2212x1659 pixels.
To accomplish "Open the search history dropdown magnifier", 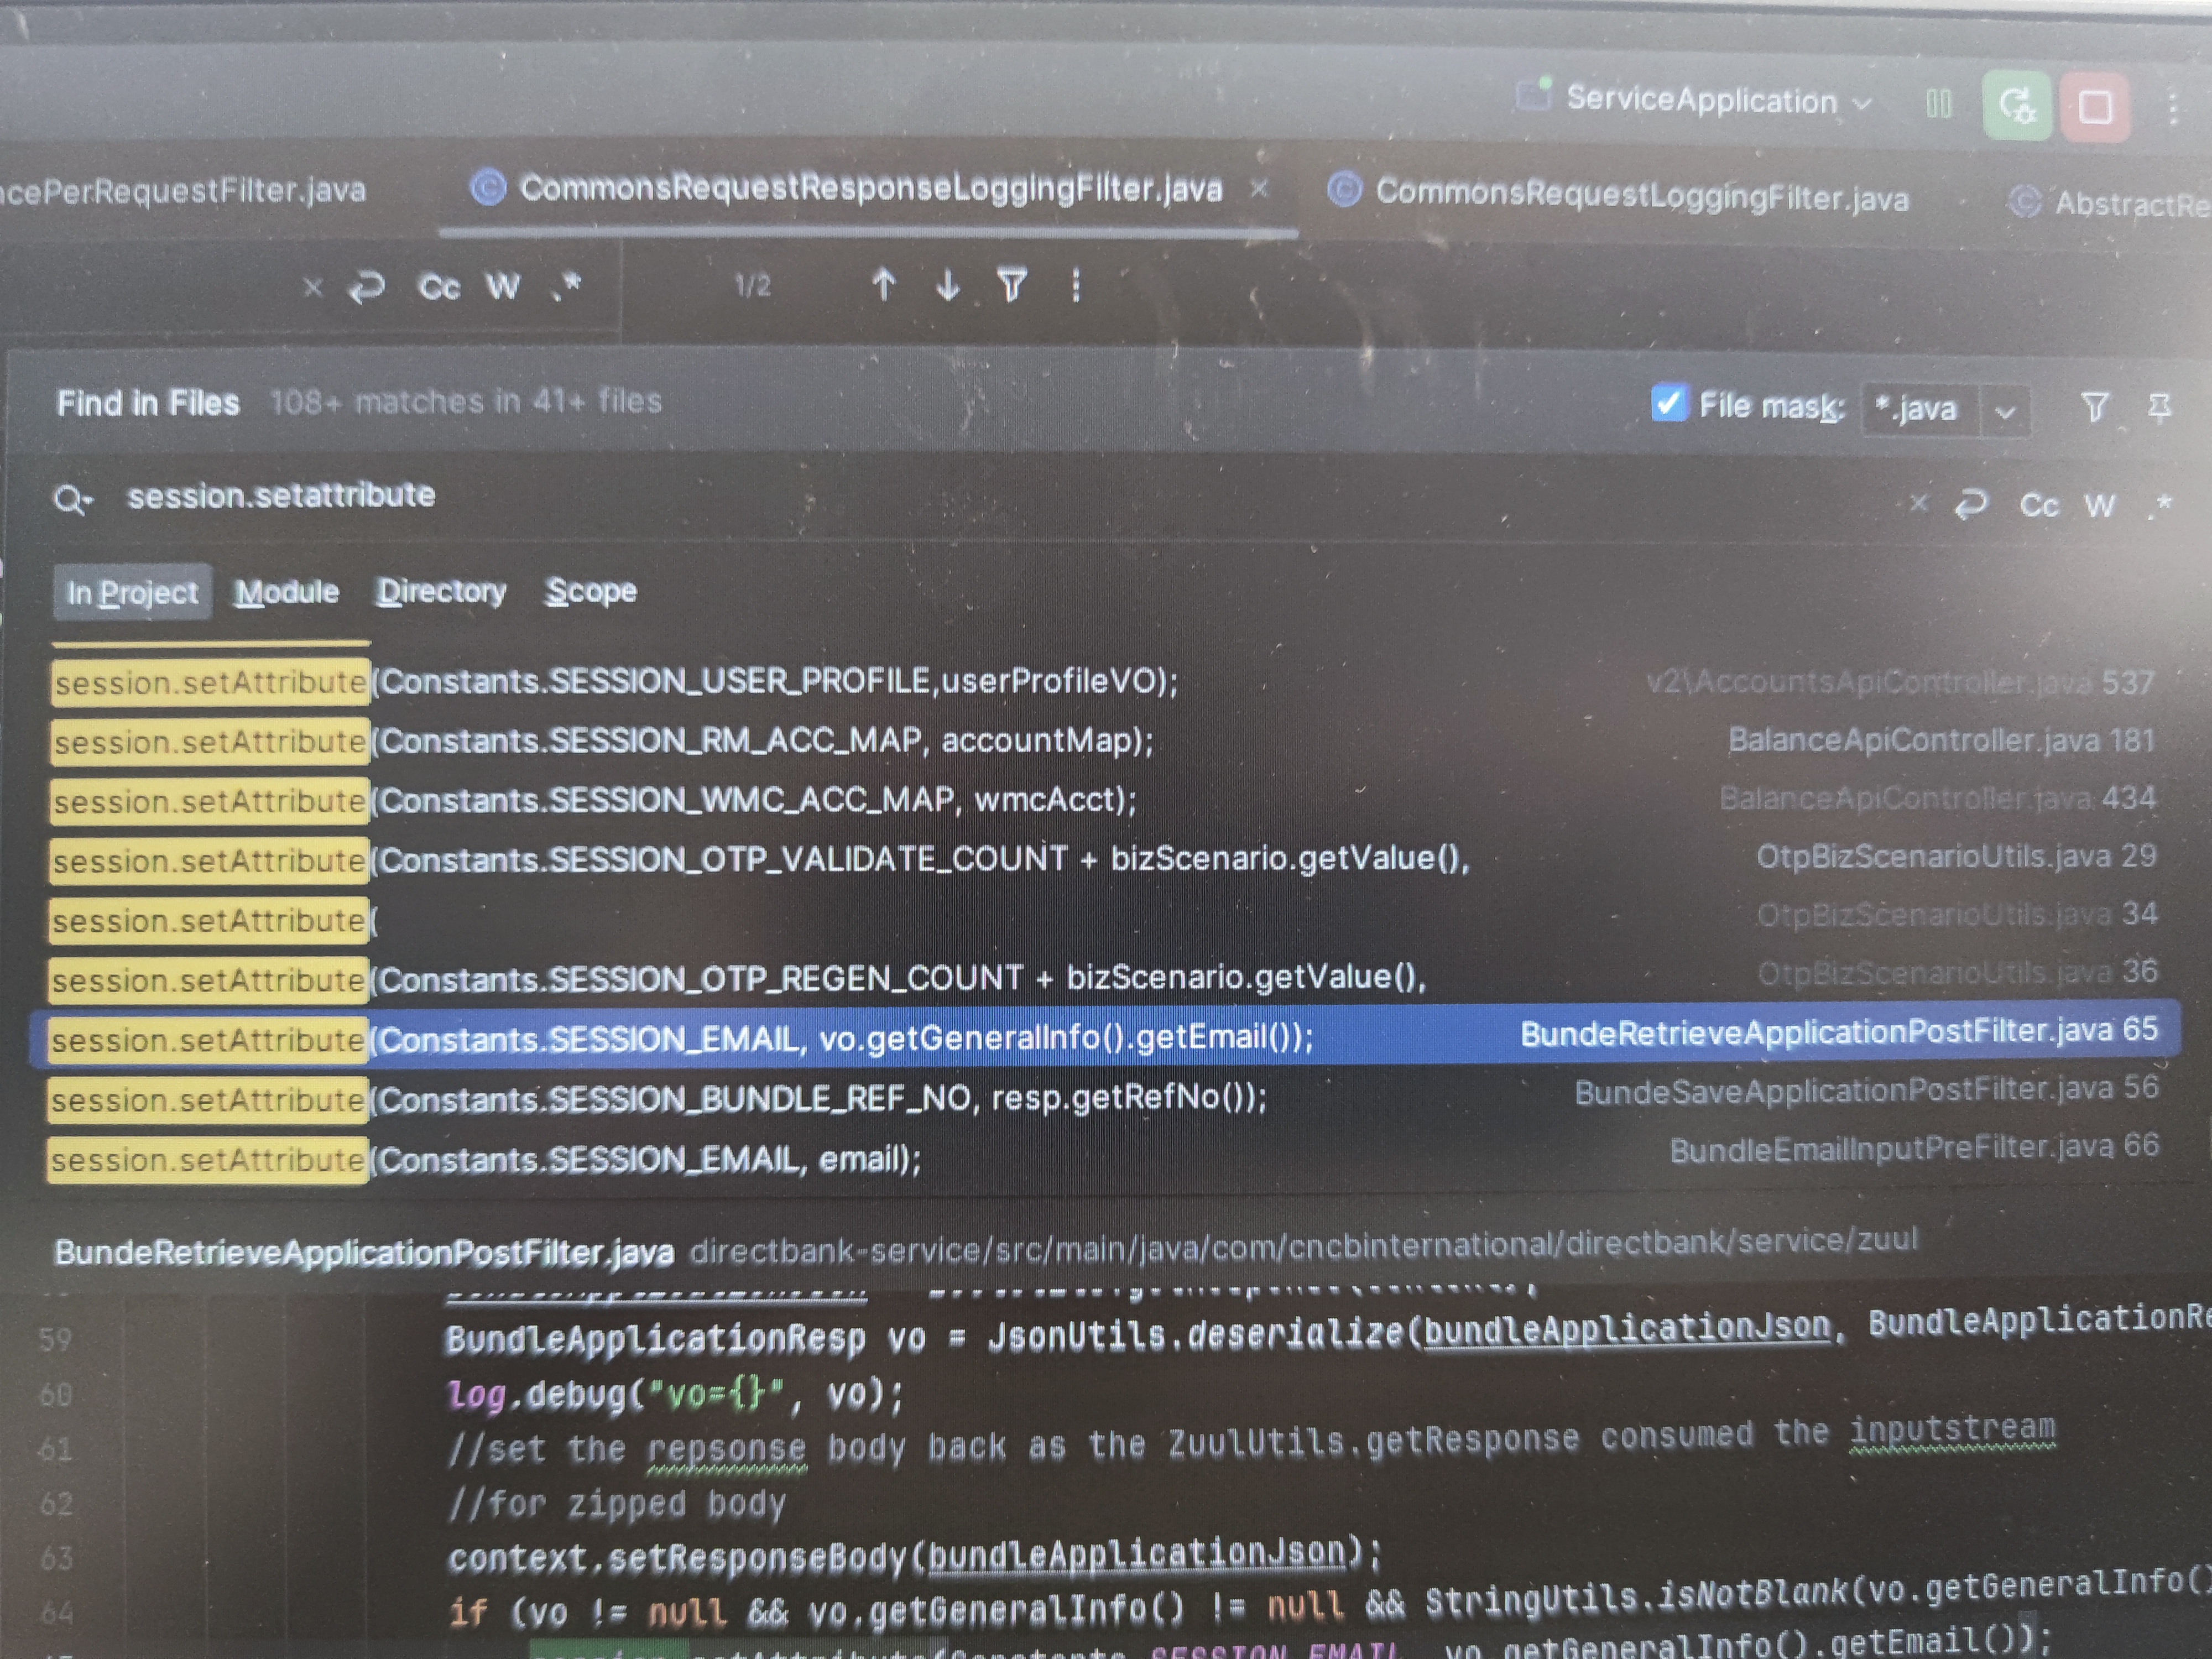I will click(x=72, y=498).
